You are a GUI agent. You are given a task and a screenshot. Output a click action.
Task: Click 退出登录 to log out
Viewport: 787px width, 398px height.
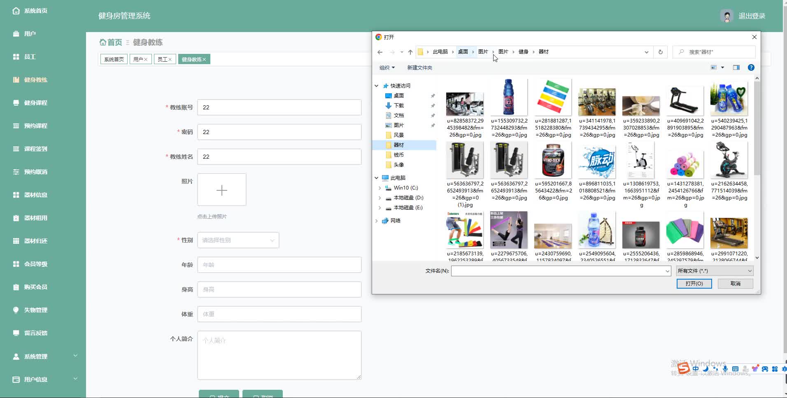pos(752,16)
